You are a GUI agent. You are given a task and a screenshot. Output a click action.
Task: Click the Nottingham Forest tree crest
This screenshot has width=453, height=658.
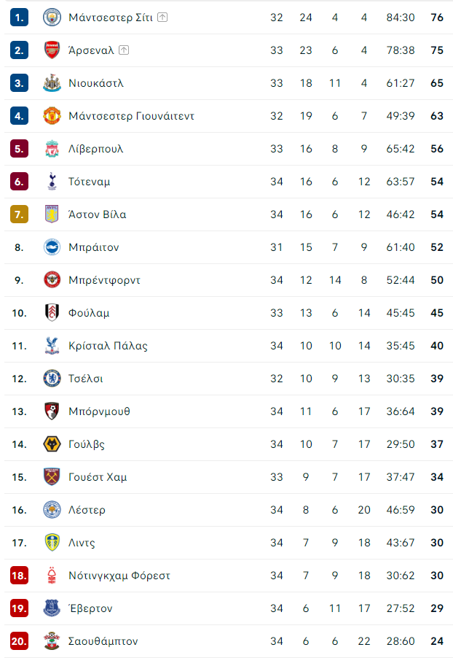click(x=52, y=576)
